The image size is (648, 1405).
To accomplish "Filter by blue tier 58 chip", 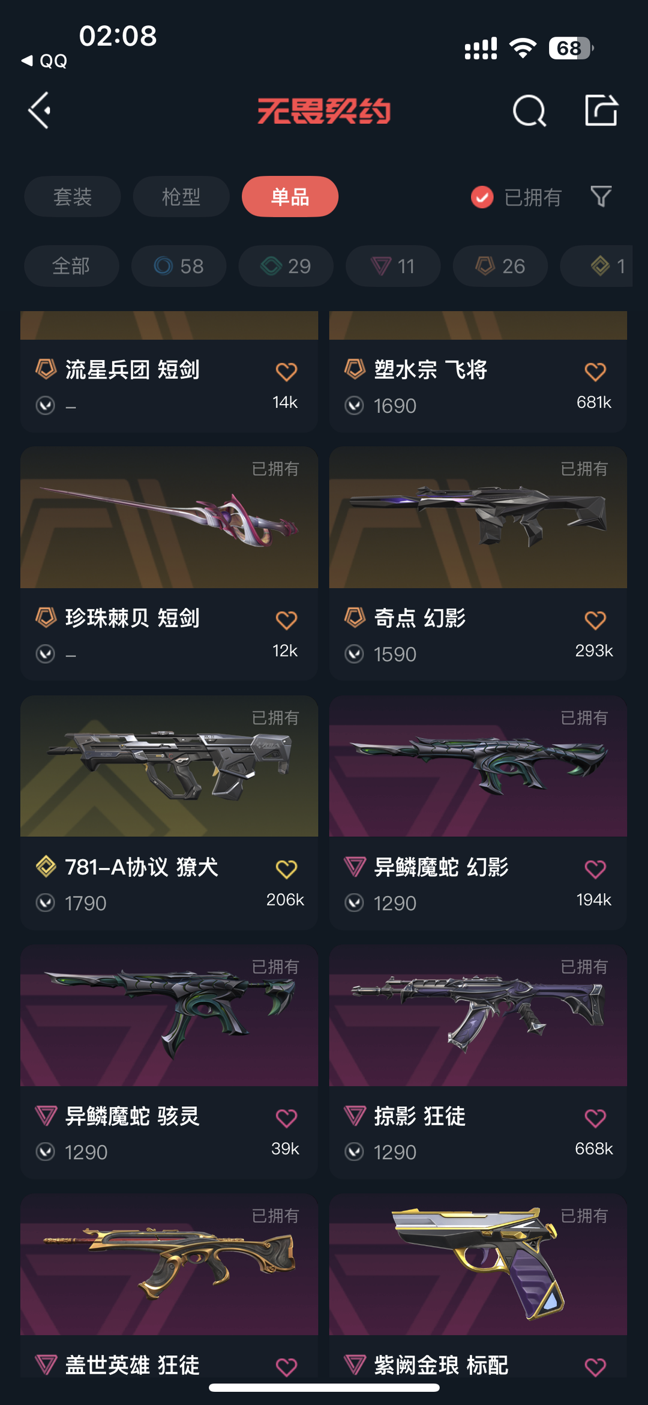I will point(179,266).
